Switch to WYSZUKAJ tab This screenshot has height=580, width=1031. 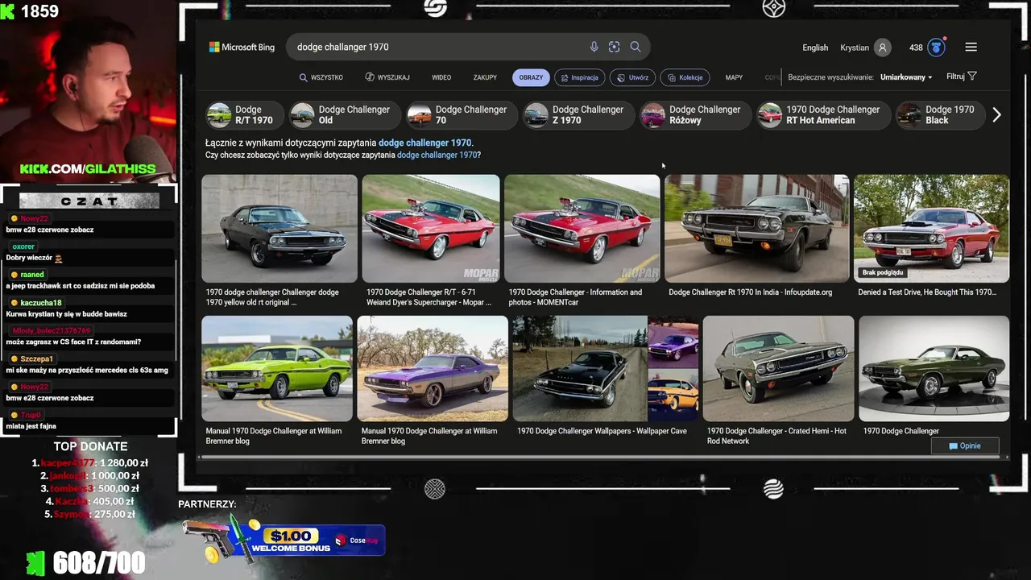tap(387, 77)
